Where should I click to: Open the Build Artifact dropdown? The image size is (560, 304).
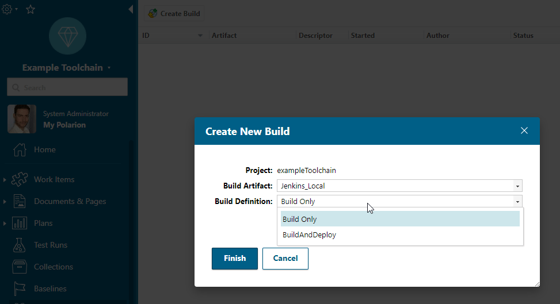coord(517,186)
